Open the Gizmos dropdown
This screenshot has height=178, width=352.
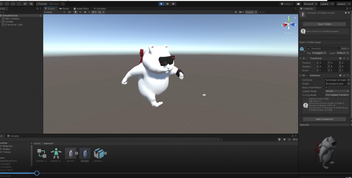251,12
